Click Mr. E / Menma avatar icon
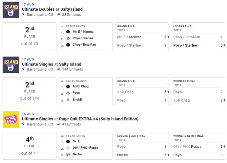The image size is (227, 163). [x=68, y=32]
